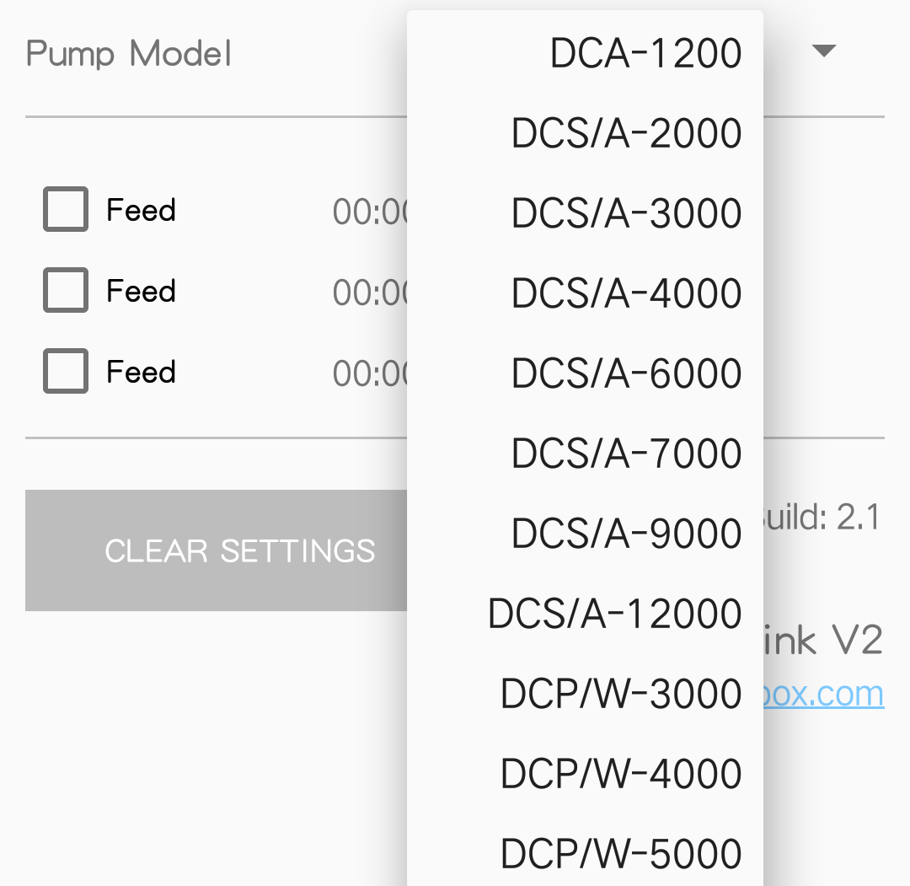Pick the DCS/A-9000 option
910x886 pixels.
(x=585, y=534)
